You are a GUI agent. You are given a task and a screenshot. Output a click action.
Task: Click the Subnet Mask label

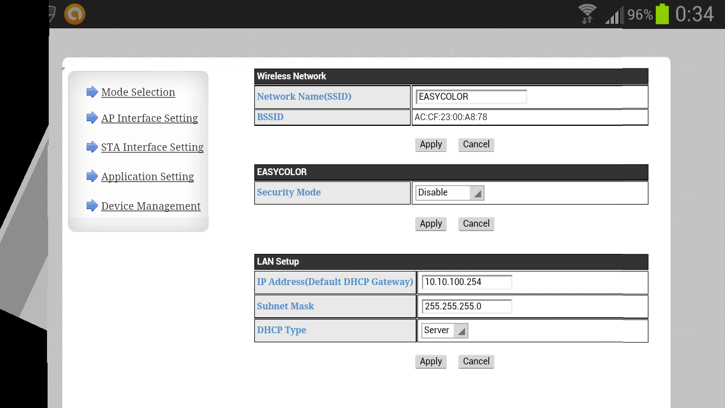coord(285,306)
